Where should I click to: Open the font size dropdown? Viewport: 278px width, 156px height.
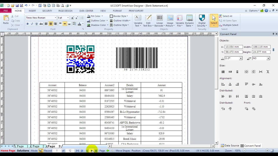68,18
